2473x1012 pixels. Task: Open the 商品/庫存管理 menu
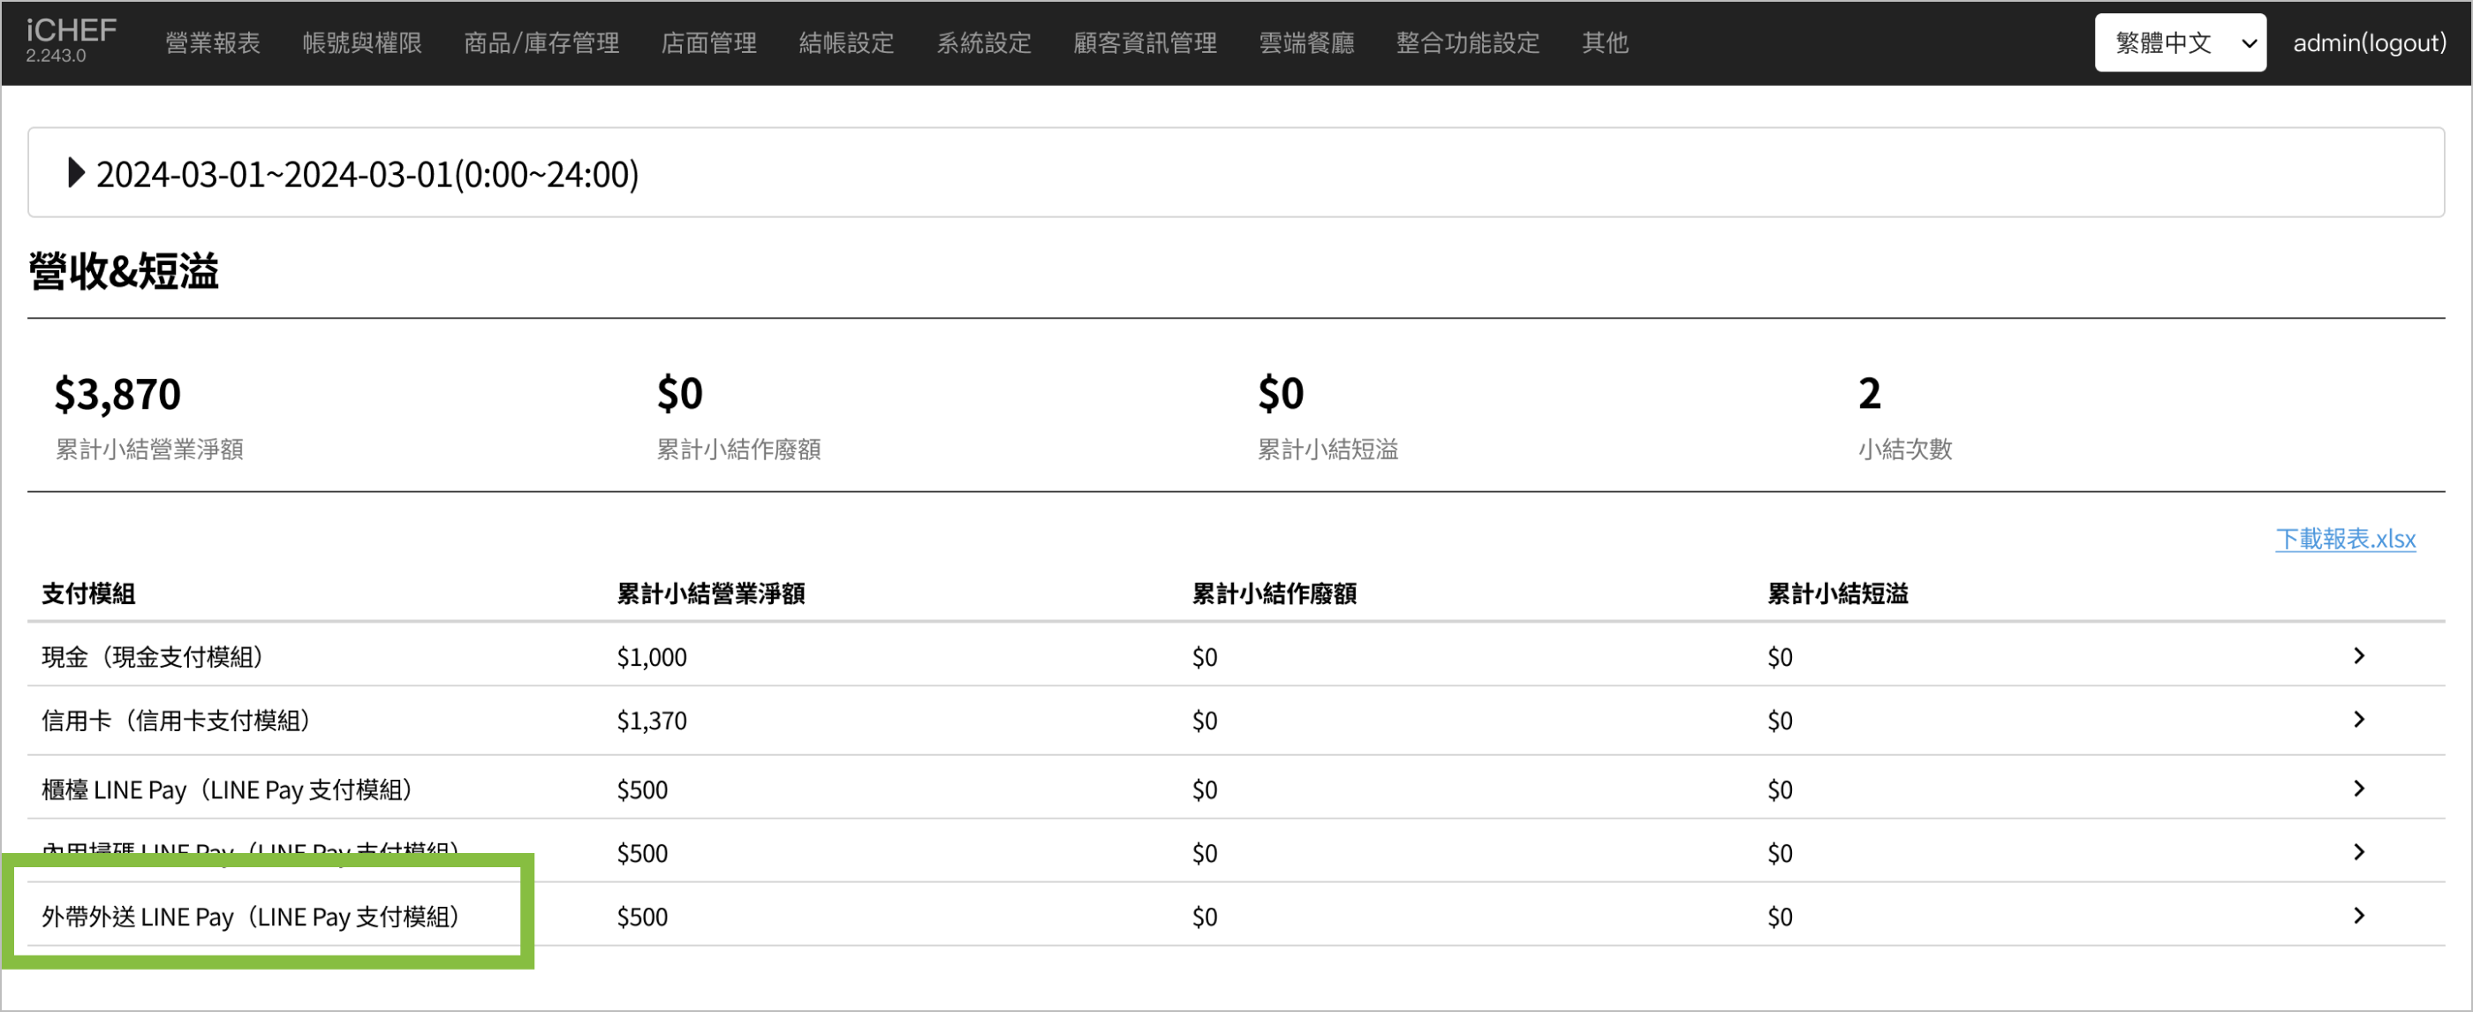541,42
